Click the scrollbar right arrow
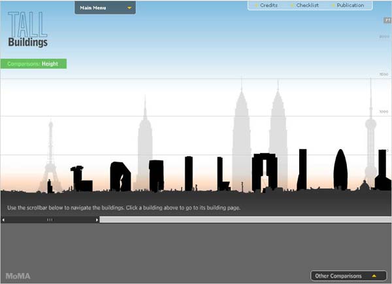The image size is (392, 284). coord(97,220)
